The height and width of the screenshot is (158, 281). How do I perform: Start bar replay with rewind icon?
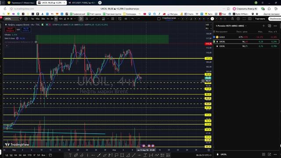pos(126,19)
